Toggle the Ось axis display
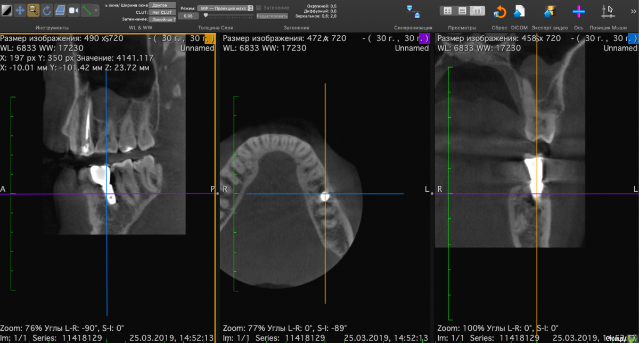This screenshot has height=343, width=639. pyautogui.click(x=578, y=11)
